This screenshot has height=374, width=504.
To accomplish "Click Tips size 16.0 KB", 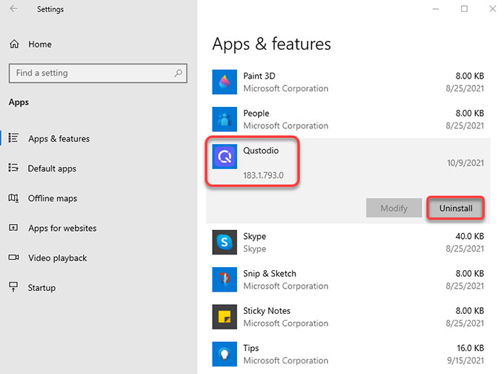I will [470, 348].
